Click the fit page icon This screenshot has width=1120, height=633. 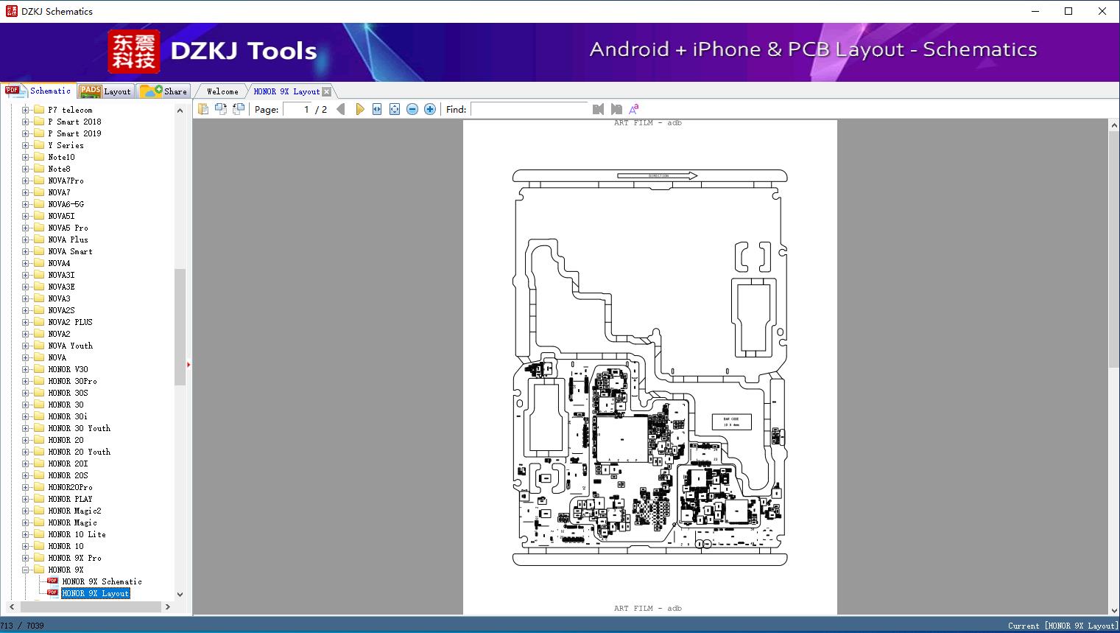[395, 109]
